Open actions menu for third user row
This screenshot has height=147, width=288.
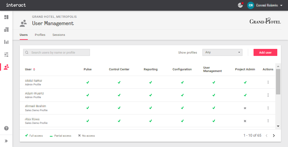coord(268,108)
